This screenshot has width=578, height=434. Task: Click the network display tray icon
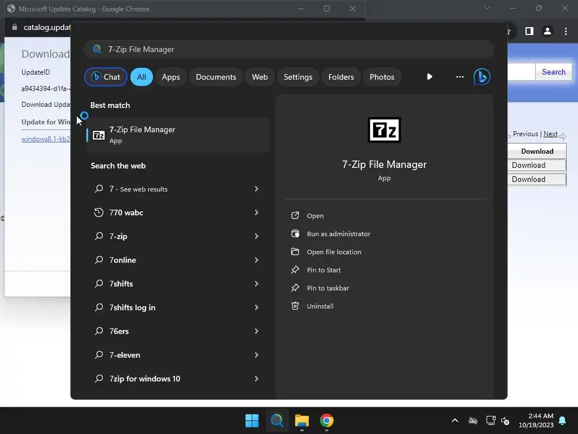click(491, 420)
